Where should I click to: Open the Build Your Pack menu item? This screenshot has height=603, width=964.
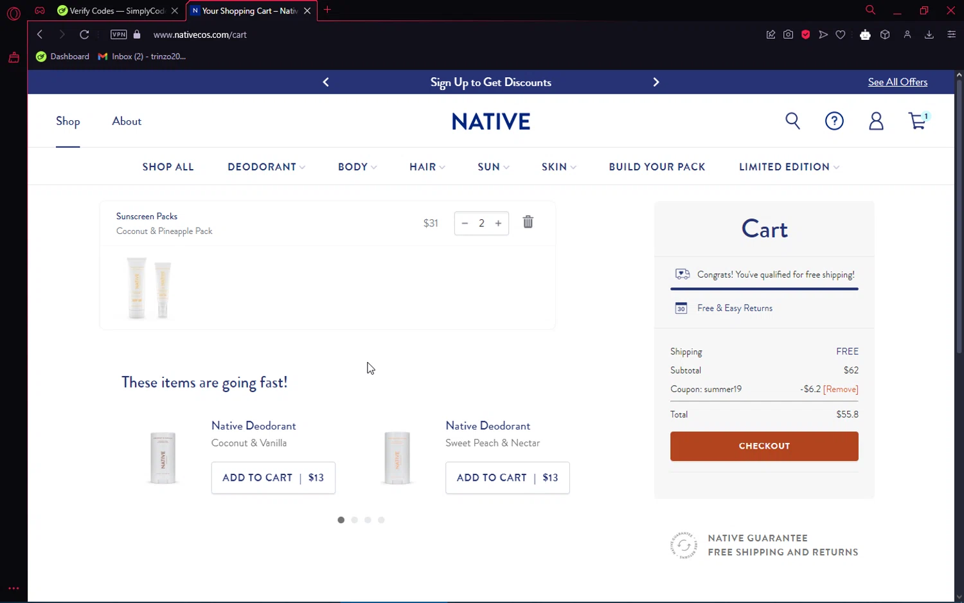(x=657, y=166)
